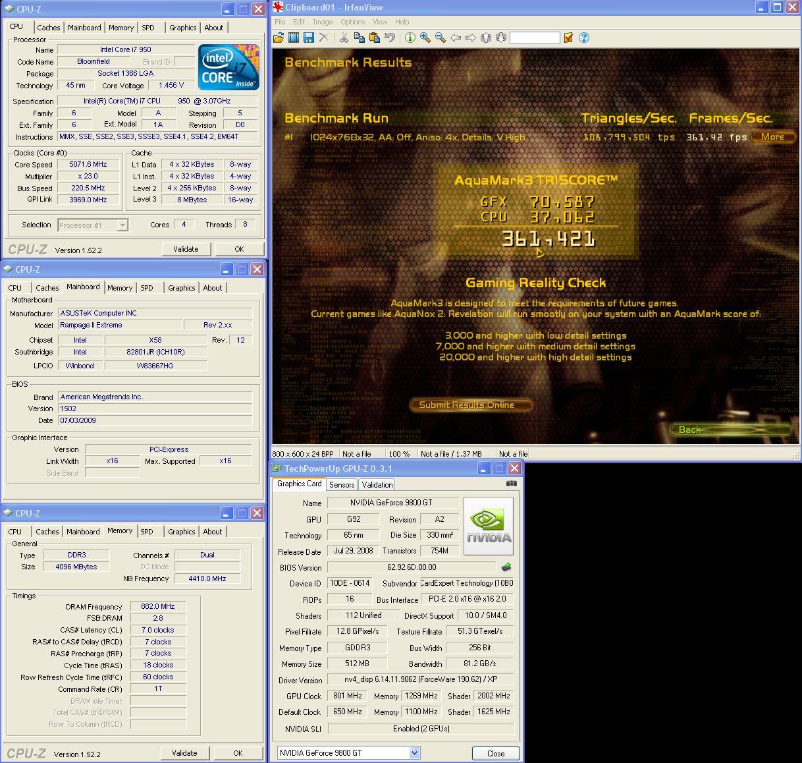The width and height of the screenshot is (802, 763).
Task: Click the previous page up-arrow icon
Action: click(486, 38)
